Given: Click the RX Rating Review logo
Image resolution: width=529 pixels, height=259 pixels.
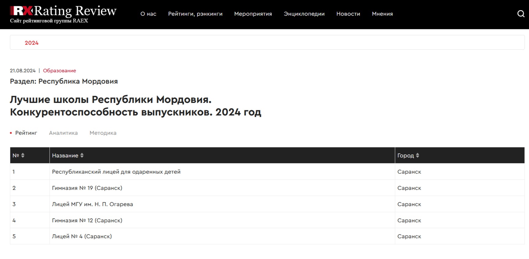Looking at the screenshot, I should click(63, 11).
